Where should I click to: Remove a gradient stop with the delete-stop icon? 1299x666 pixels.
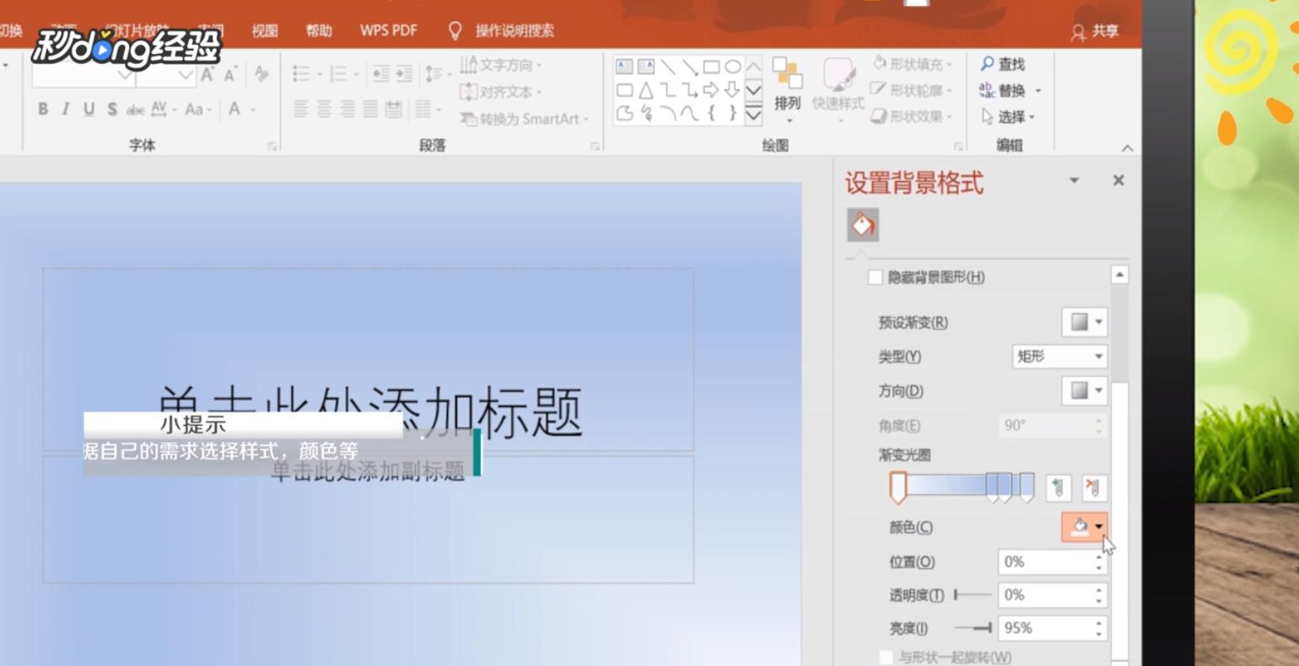(1094, 487)
